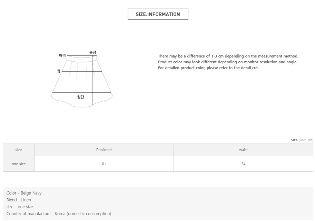Click the 'Size (unit: cm)' caption
315x221 pixels.
(302, 140)
